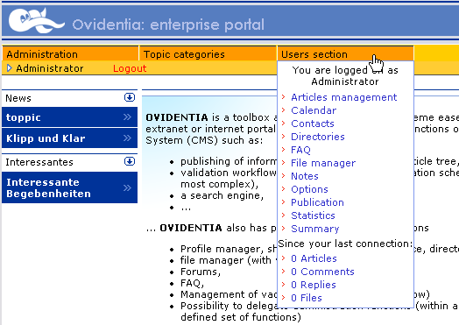Viewport: 459px width, 325px height.
Task: Click the Ovidentia logo in header
Action: 36,20
